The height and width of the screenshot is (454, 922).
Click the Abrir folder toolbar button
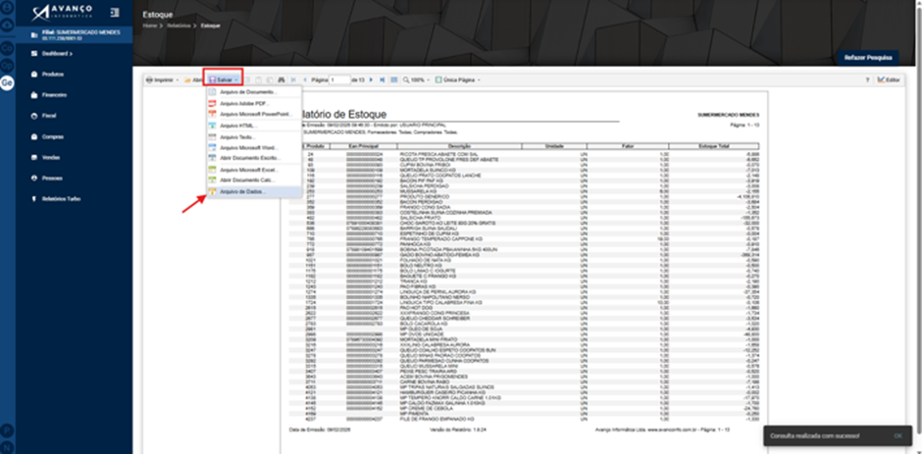pyautogui.click(x=193, y=79)
